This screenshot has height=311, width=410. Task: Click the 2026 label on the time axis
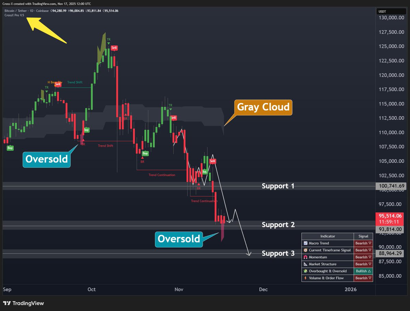pos(351,289)
